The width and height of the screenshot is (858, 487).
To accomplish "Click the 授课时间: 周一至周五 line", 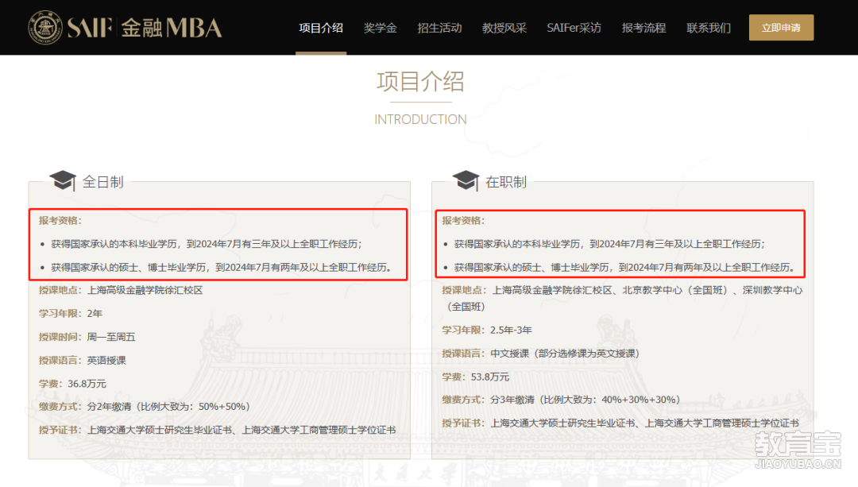I will (87, 337).
